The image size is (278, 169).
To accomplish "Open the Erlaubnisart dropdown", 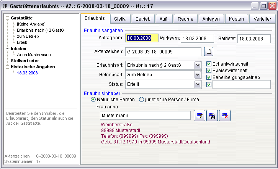I will pyautogui.click(x=198, y=65).
